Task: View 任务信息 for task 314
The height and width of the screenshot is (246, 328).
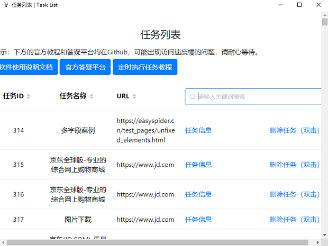Action: (x=198, y=130)
